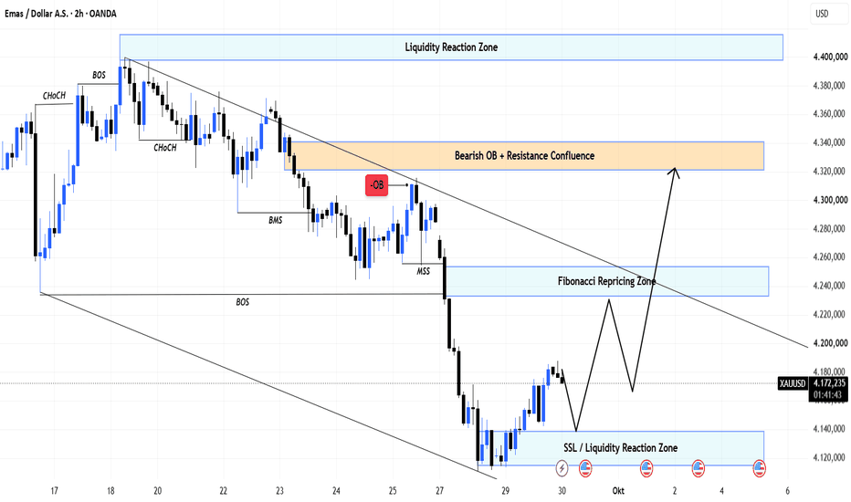Click the 4.240,000 price axis label

[829, 286]
